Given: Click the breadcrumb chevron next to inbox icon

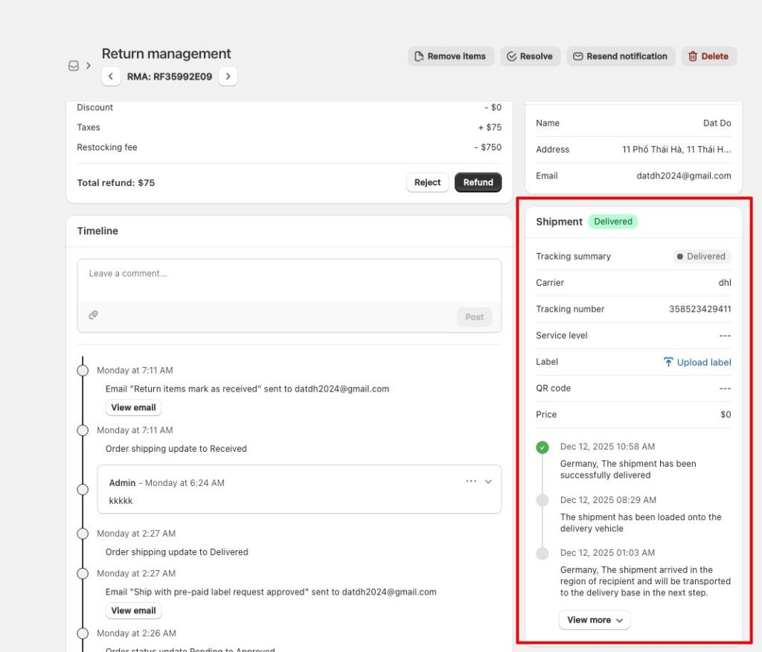Looking at the screenshot, I should pyautogui.click(x=89, y=65).
